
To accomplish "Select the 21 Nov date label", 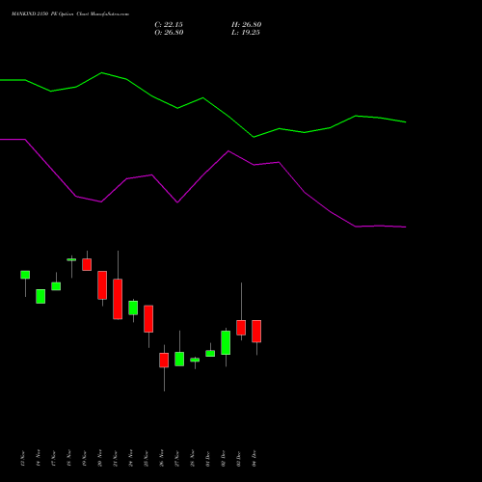I will pos(115,458).
